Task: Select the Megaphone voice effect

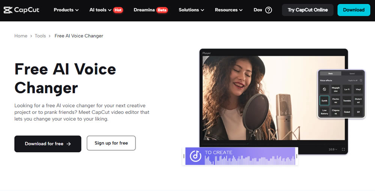Action: pos(336,89)
